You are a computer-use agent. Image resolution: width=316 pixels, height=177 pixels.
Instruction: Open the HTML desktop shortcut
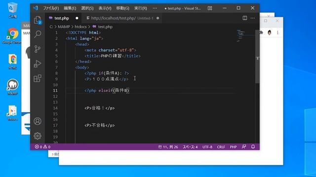click(x=12, y=61)
